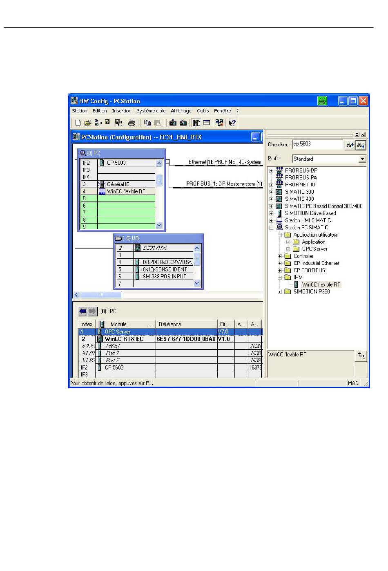Open the Système cible menu
This screenshot has height=571, width=388.
(x=151, y=111)
